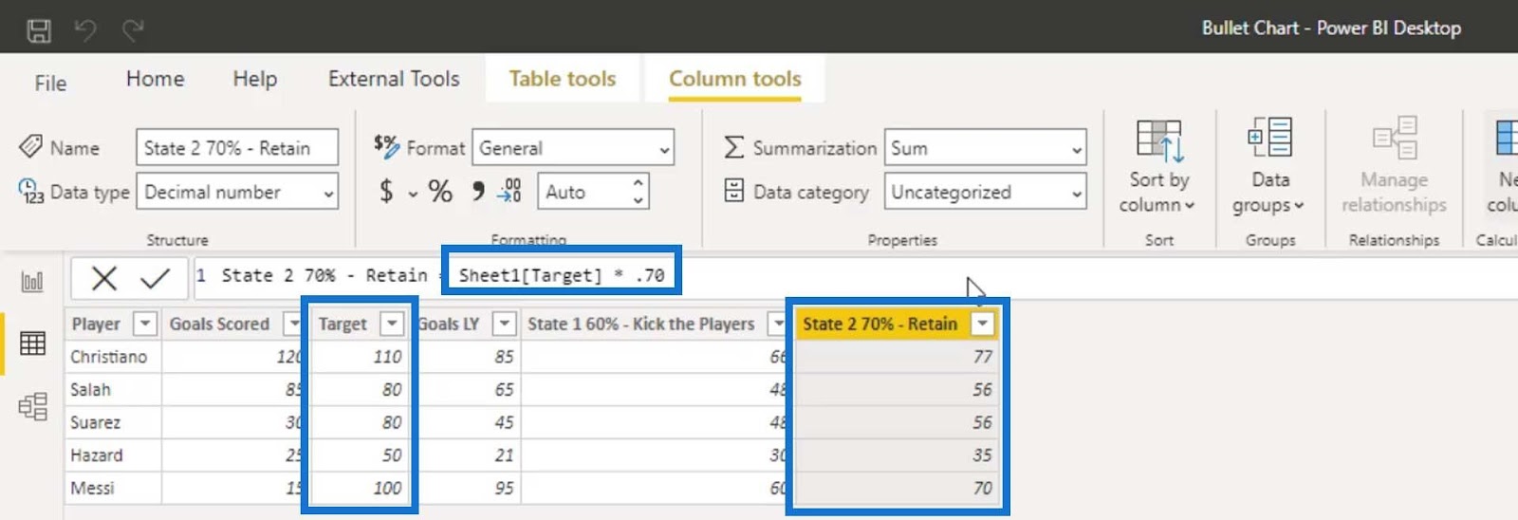Click the Suarez player cell
Viewport: 1518px width, 520px height.
pyautogui.click(x=113, y=422)
